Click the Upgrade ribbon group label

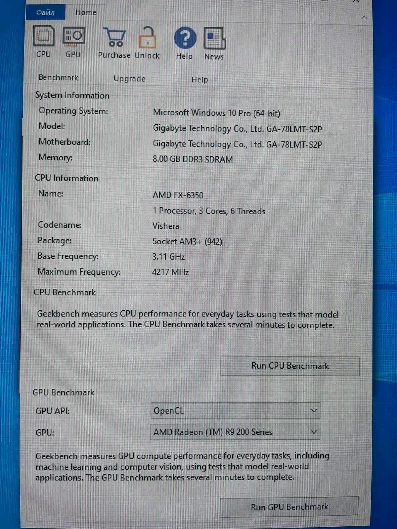[129, 79]
